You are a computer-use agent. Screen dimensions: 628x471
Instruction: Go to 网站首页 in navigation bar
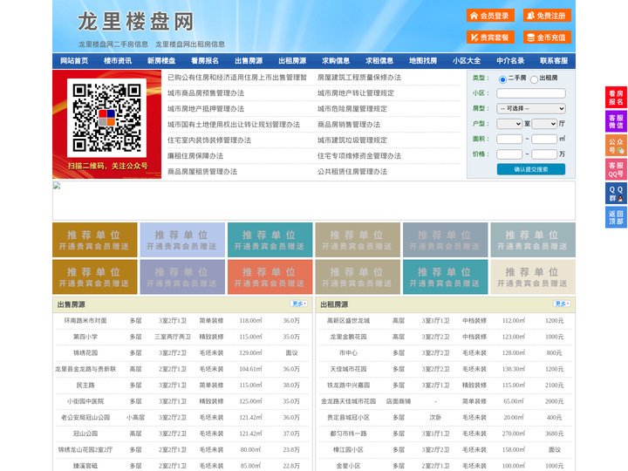[74, 61]
